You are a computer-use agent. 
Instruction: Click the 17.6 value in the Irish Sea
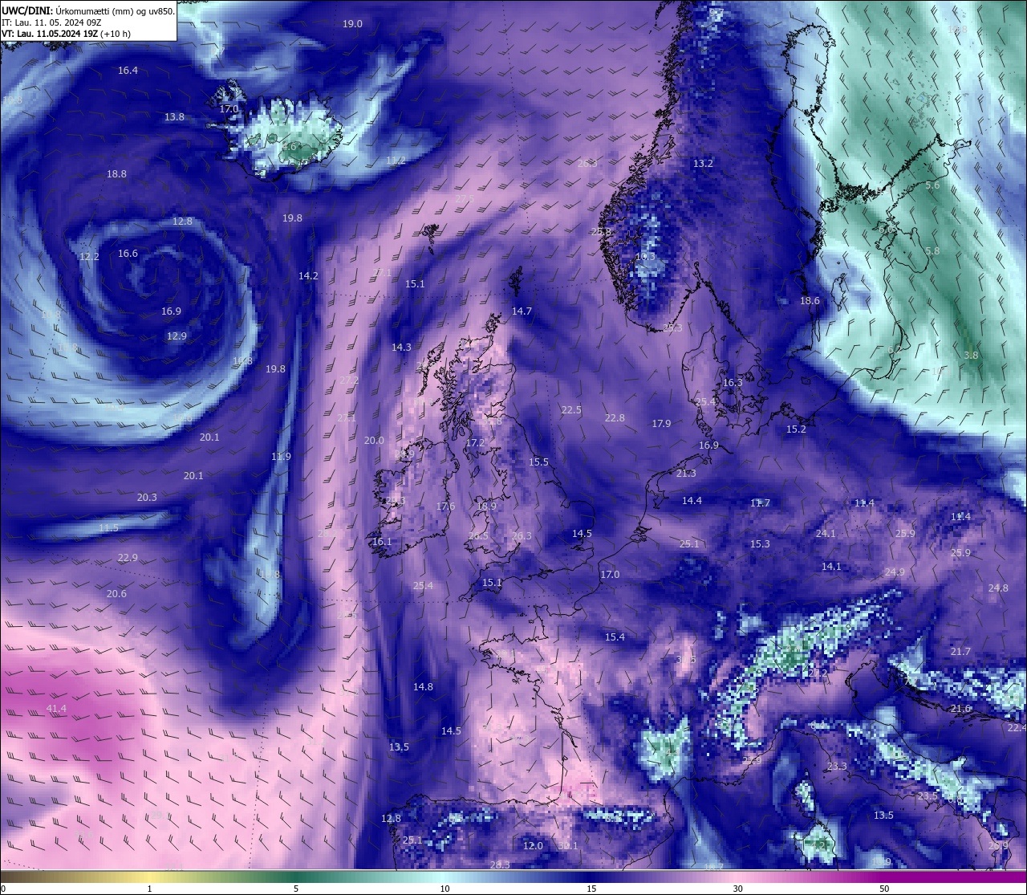coord(445,506)
